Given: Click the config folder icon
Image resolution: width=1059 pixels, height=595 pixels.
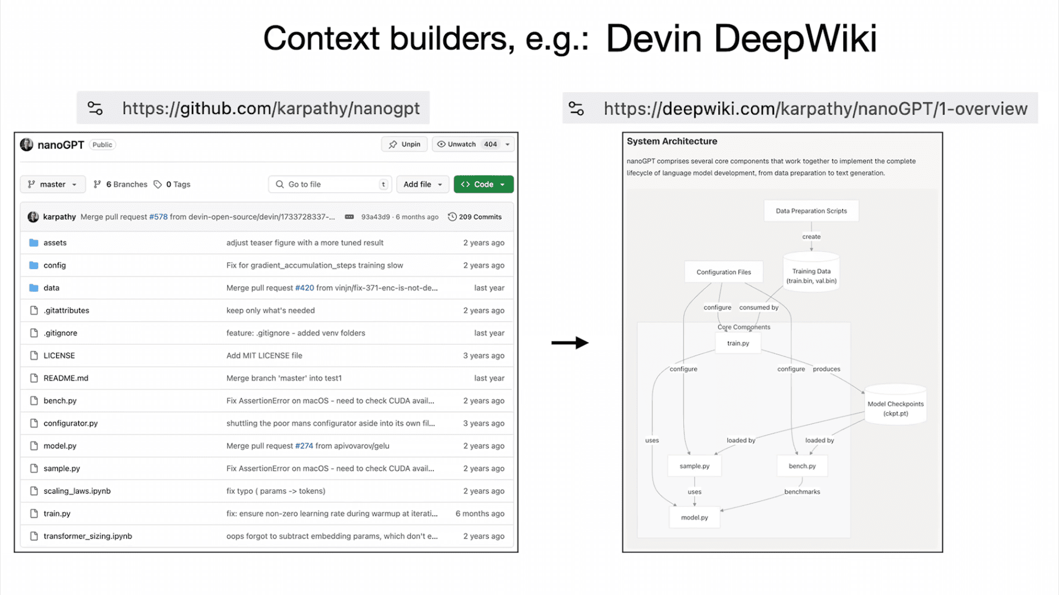Looking at the screenshot, I should click(x=34, y=265).
